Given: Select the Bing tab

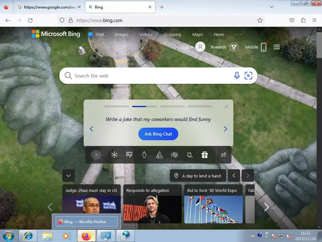Looking at the screenshot, I should click(120, 7).
